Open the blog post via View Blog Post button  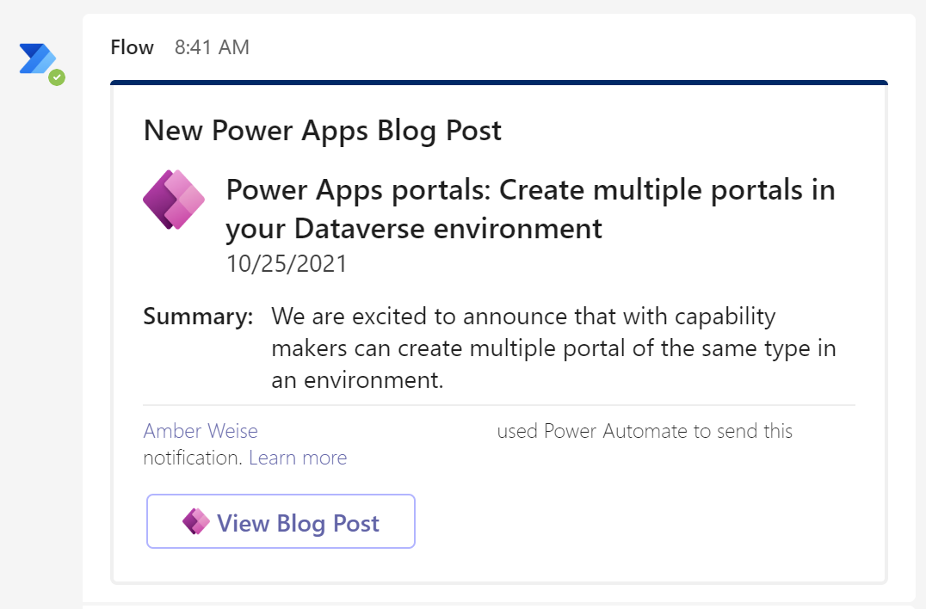click(281, 521)
